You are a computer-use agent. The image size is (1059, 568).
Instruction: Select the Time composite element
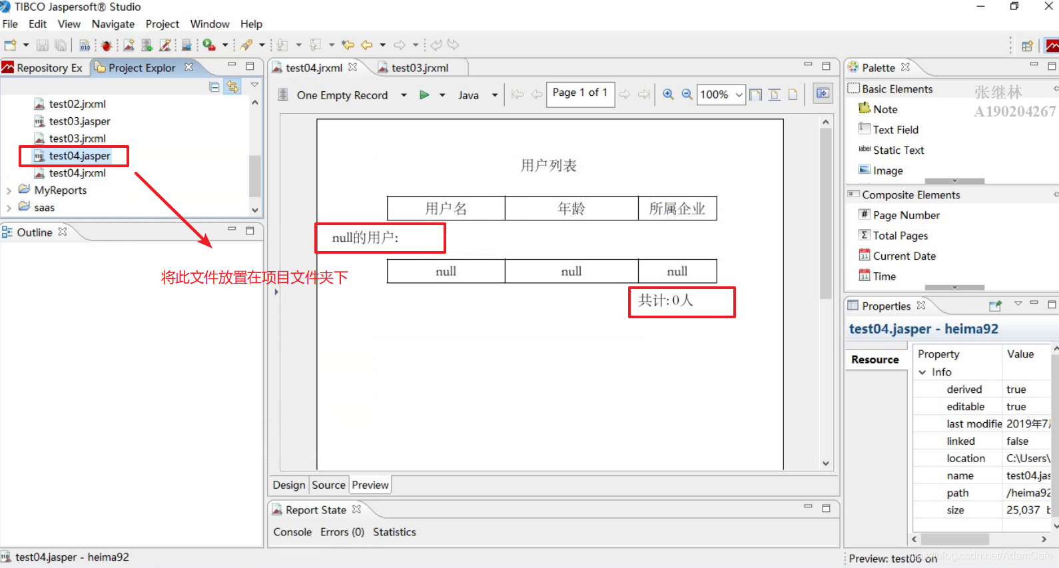(877, 276)
